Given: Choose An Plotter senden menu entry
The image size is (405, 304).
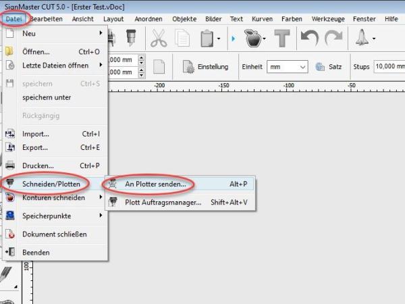Looking at the screenshot, I should click(155, 184).
